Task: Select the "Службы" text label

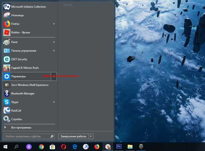Action: [x=16, y=119]
